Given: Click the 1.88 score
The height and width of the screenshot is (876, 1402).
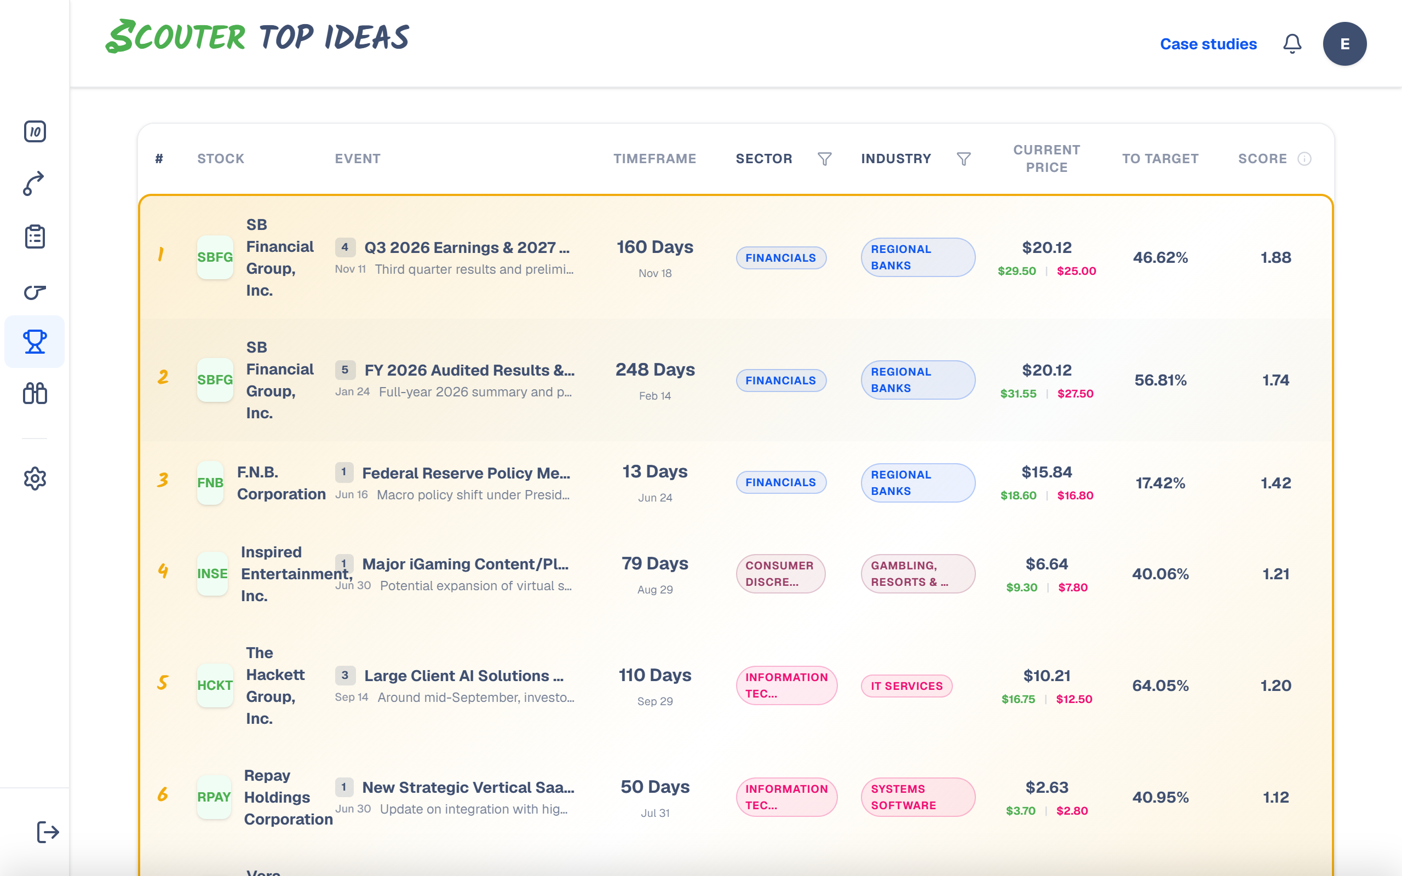Looking at the screenshot, I should (1275, 258).
